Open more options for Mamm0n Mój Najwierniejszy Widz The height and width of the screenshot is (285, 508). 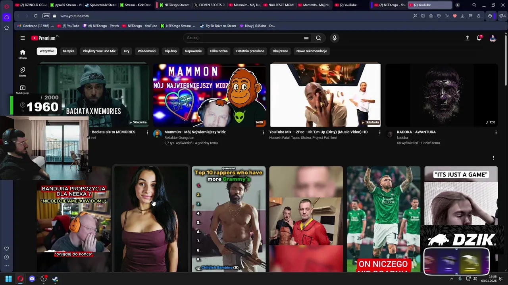(264, 132)
